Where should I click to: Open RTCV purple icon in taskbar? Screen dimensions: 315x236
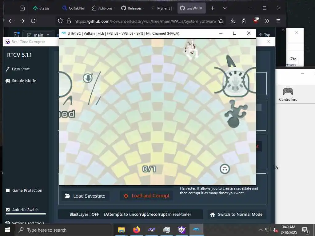(x=181, y=230)
